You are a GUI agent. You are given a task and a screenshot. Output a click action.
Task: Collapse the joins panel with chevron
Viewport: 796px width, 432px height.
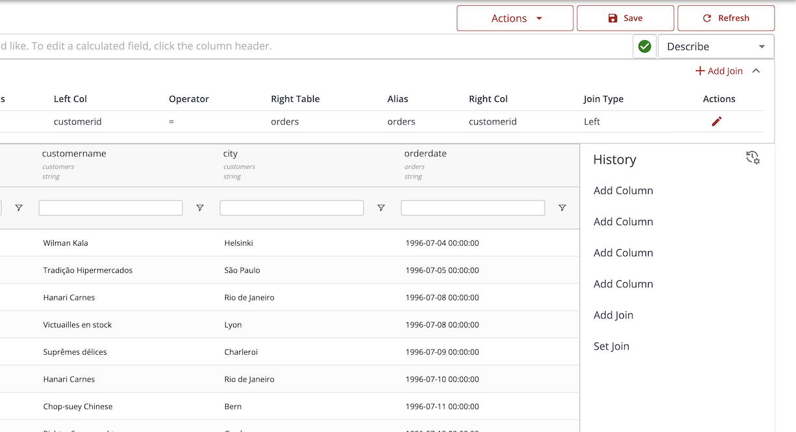click(756, 71)
